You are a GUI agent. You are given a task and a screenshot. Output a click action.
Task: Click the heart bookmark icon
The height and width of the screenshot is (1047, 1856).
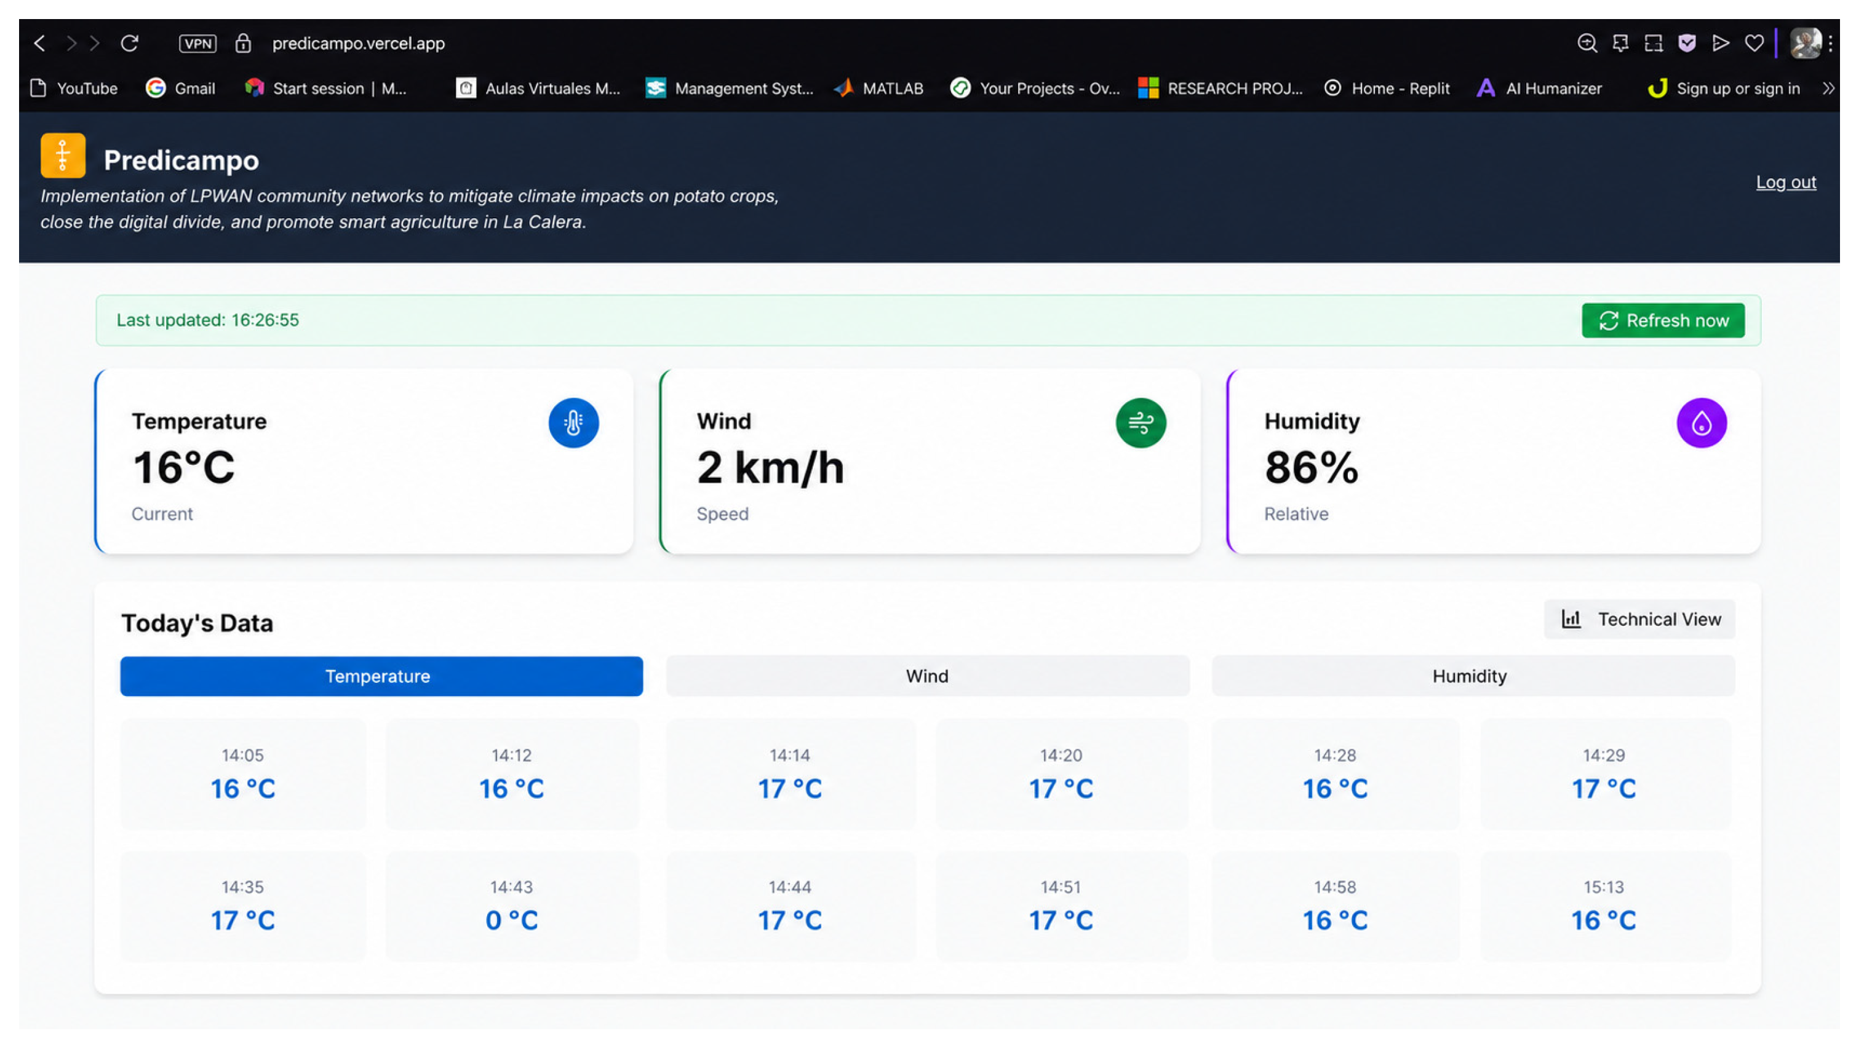1754,43
